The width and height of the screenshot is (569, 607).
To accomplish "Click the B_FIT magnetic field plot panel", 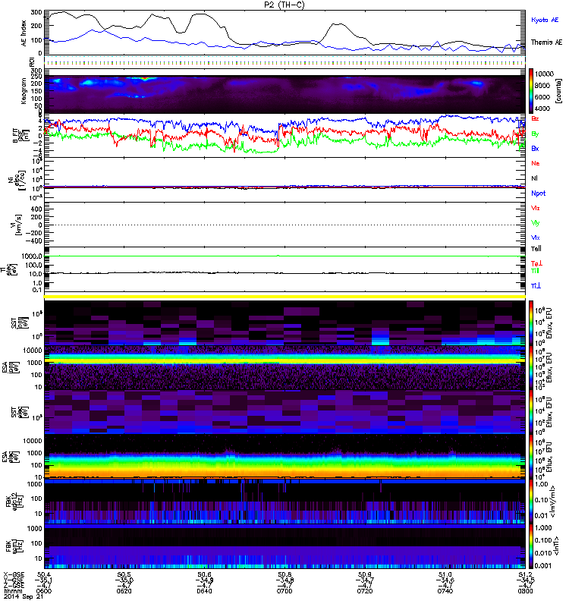I will click(284, 136).
